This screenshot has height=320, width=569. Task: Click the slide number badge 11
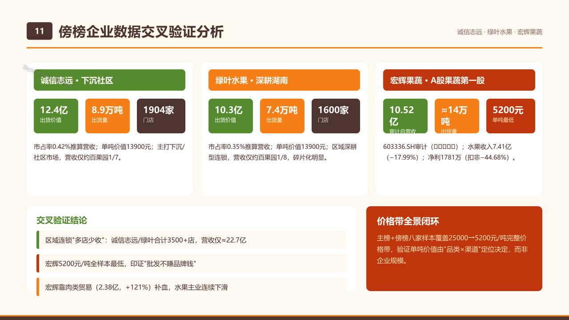(x=40, y=31)
